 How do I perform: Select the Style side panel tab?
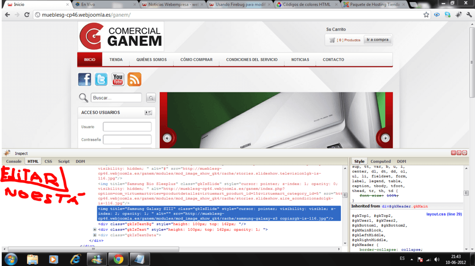pos(359,161)
